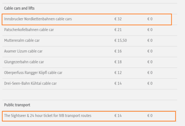Click the € 18 Glungezerbahn price
185x126 pixels.
pyautogui.click(x=118, y=62)
